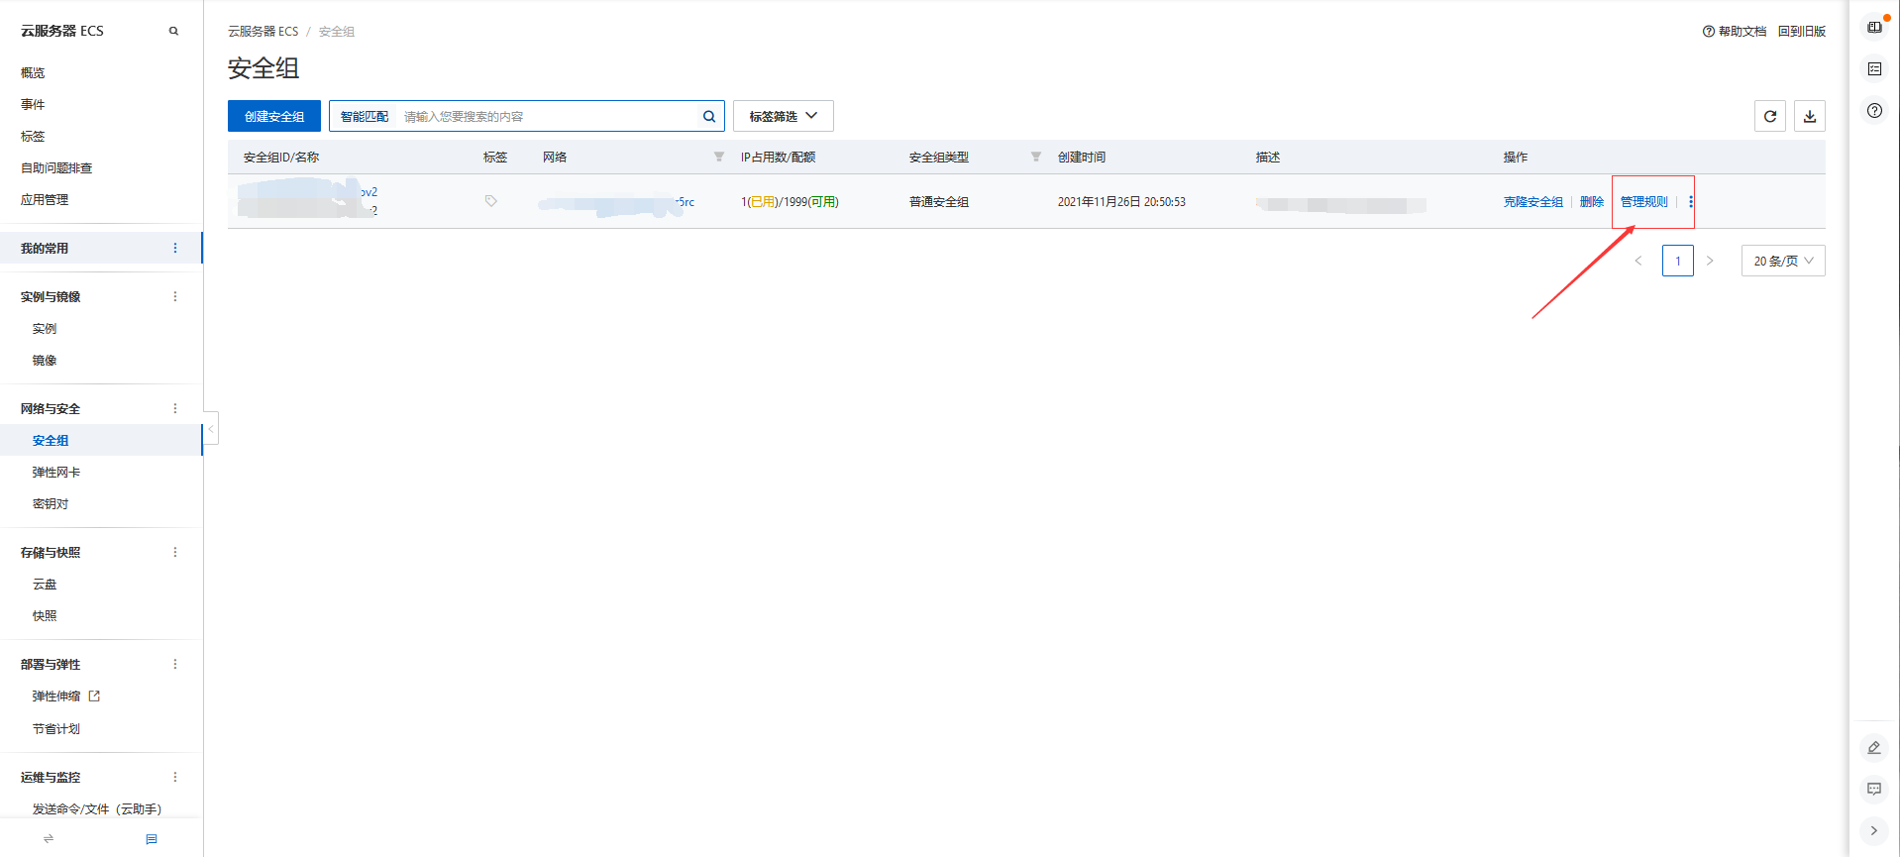This screenshot has height=857, width=1900.
Task: Click 删除 link in the row
Action: 1592,201
